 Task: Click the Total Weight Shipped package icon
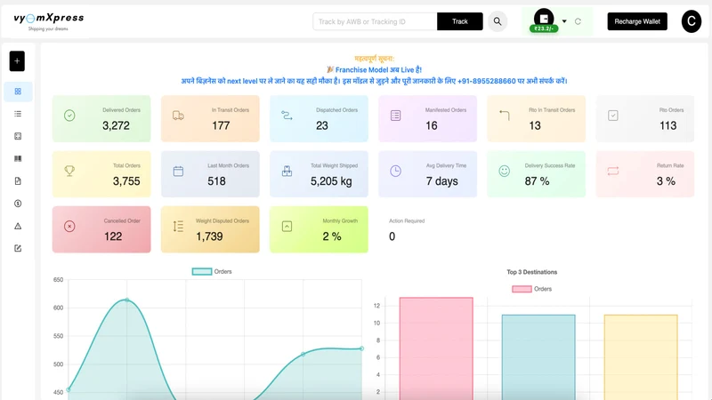[x=287, y=171]
